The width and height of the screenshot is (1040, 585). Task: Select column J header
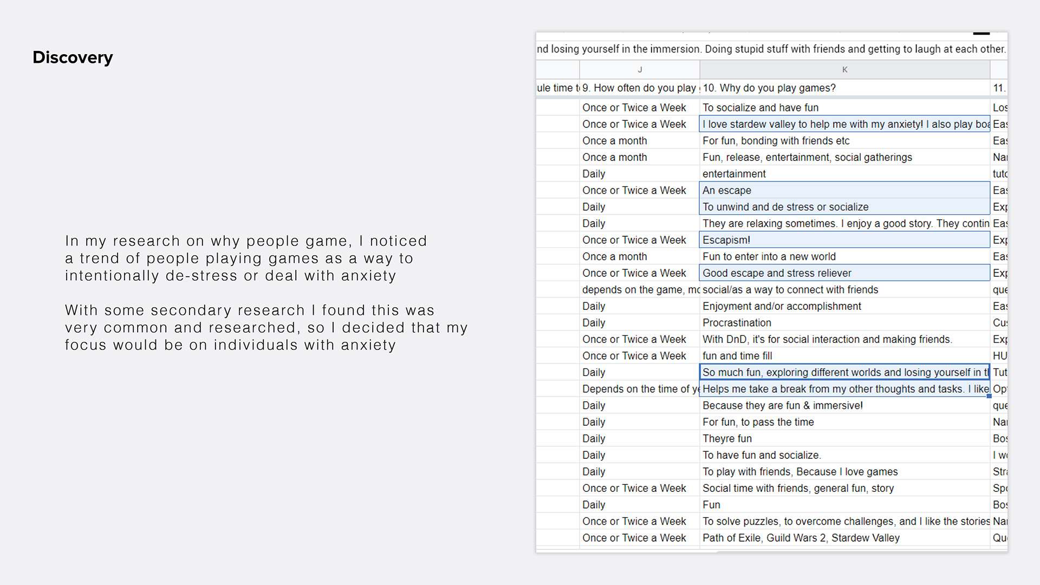pyautogui.click(x=640, y=69)
